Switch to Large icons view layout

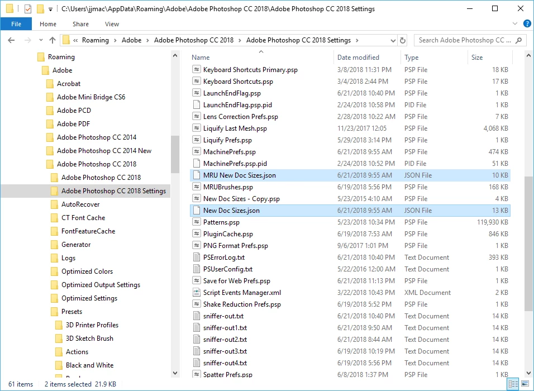[x=525, y=384]
